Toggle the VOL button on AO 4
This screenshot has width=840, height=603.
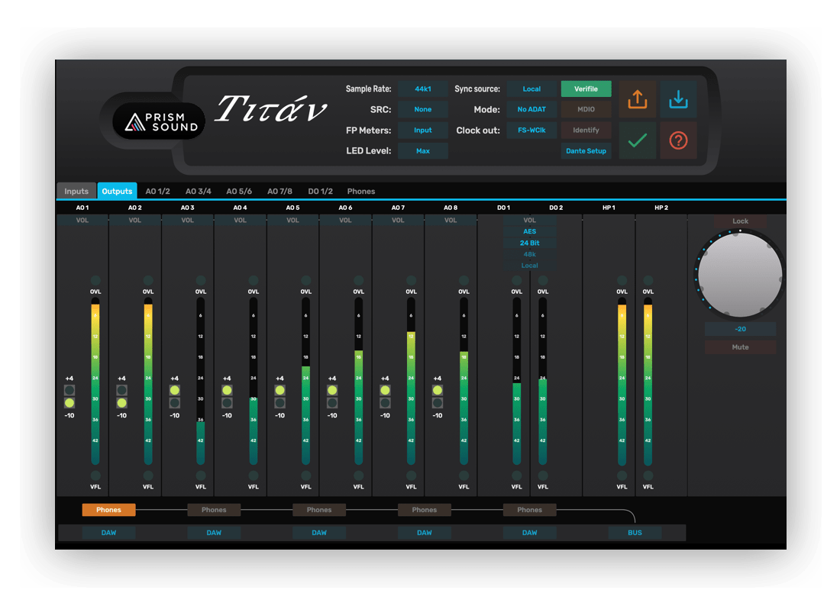pyautogui.click(x=240, y=220)
